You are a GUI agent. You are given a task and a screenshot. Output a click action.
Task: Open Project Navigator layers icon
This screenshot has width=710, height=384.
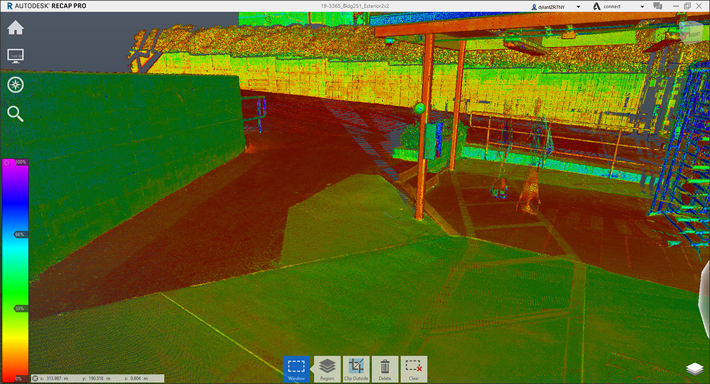click(695, 369)
